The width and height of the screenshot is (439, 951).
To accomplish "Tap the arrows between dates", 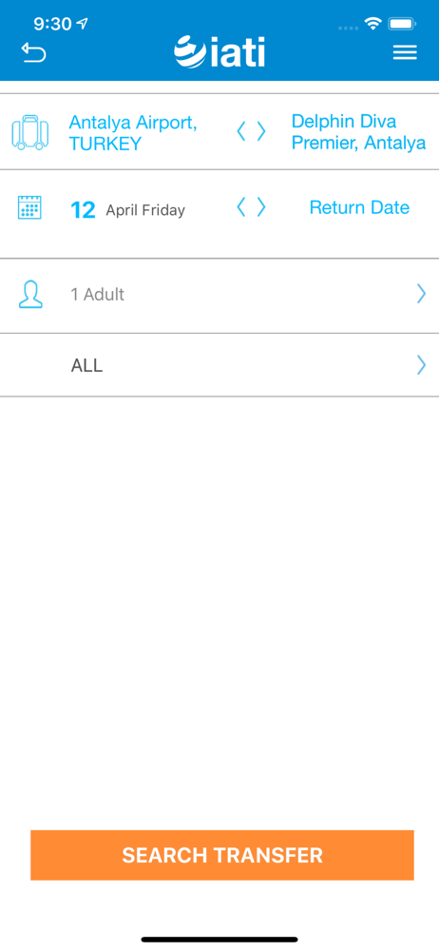I will point(251,207).
